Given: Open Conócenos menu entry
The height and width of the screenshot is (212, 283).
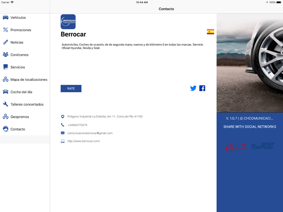Looking at the screenshot, I should pos(25,55).
